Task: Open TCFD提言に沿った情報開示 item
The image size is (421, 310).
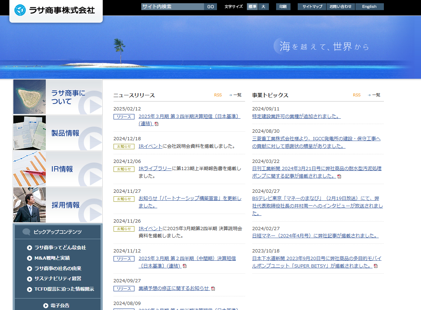Action: tap(64, 289)
